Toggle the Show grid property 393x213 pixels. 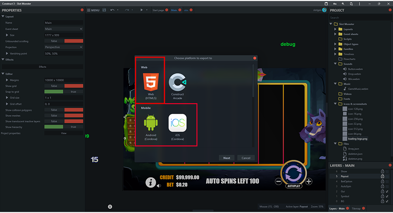[64, 86]
